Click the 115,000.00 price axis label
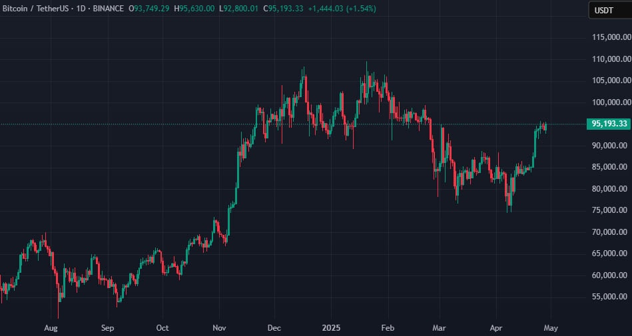The image size is (632, 336). pyautogui.click(x=611, y=37)
